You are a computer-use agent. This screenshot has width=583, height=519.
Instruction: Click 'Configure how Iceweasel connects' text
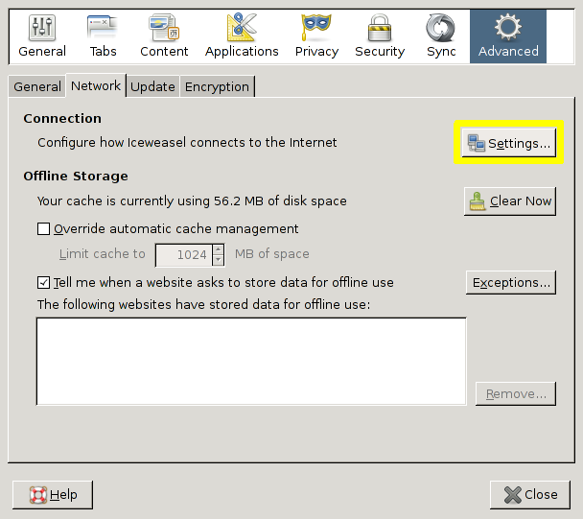187,143
